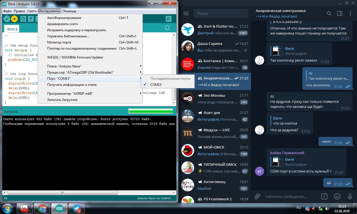Toggle the checked COM13 port
The width and height of the screenshot is (357, 214).
coord(168,85)
